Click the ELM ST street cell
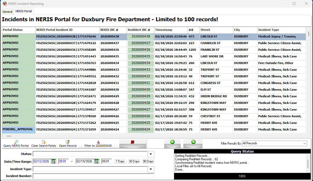 coord(216,90)
